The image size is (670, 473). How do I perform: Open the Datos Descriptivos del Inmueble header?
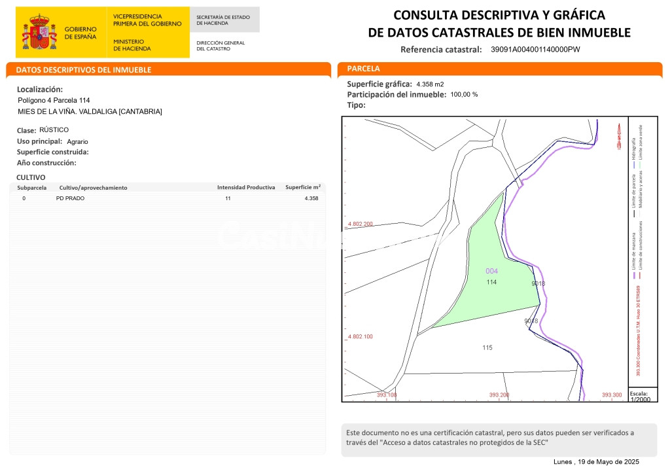tap(84, 69)
